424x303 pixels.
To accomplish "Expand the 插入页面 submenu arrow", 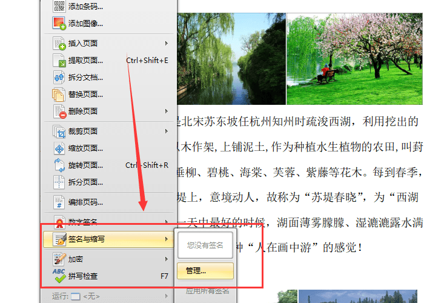I will click(x=167, y=43).
